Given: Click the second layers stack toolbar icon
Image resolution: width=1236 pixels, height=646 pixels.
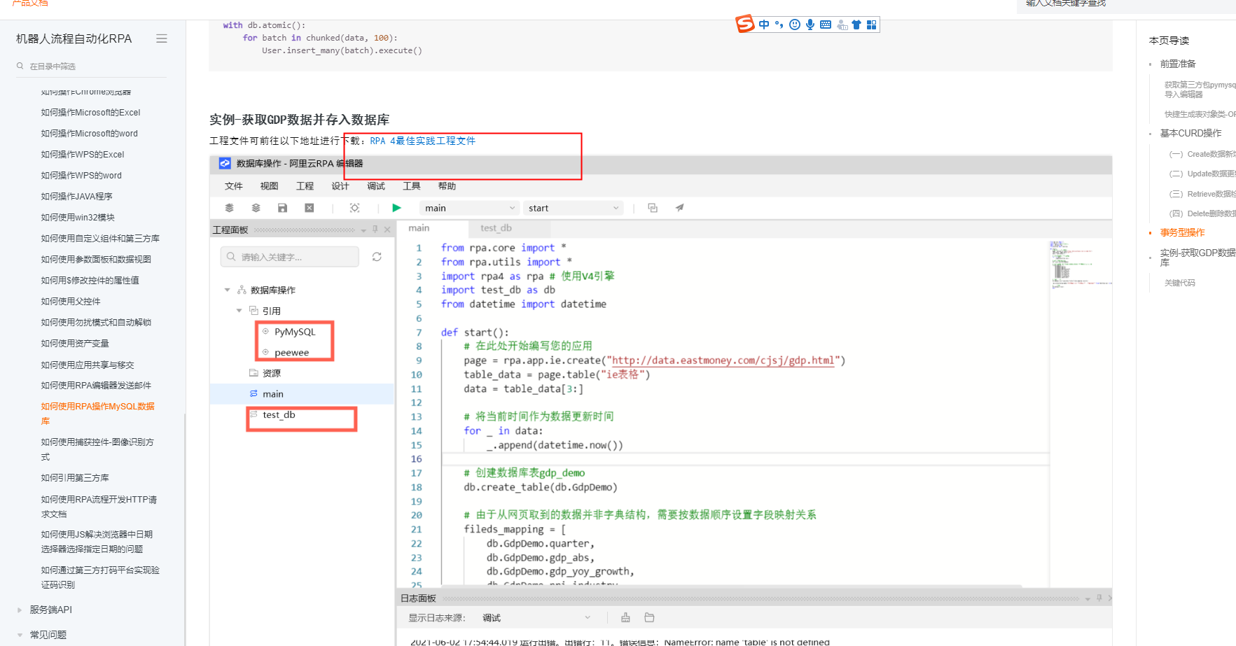Looking at the screenshot, I should 256,208.
